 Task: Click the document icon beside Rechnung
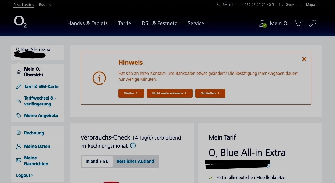(x=19, y=133)
